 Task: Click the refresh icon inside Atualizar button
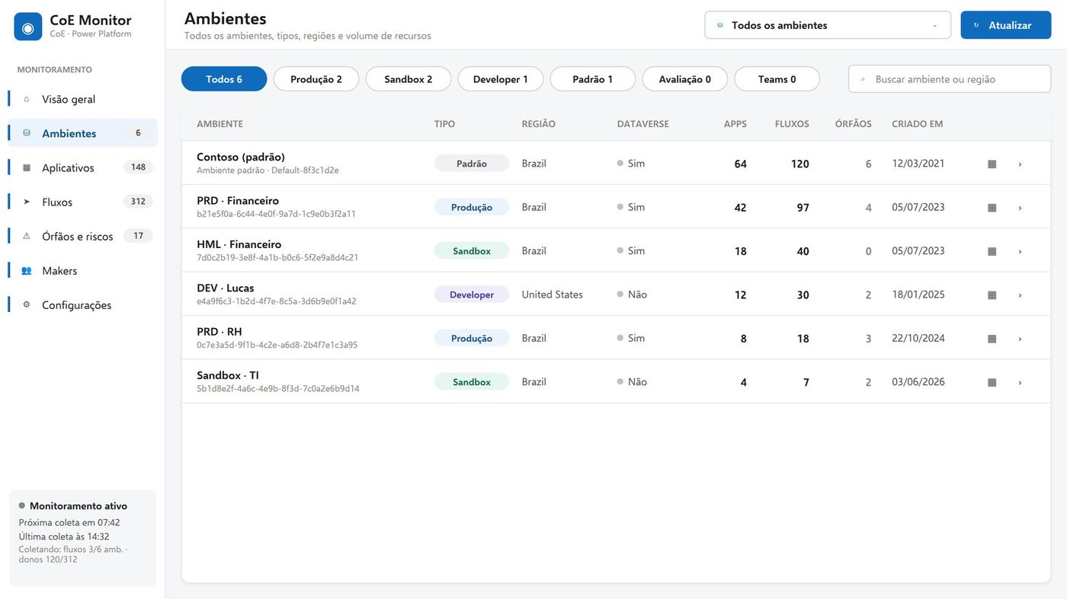point(976,25)
